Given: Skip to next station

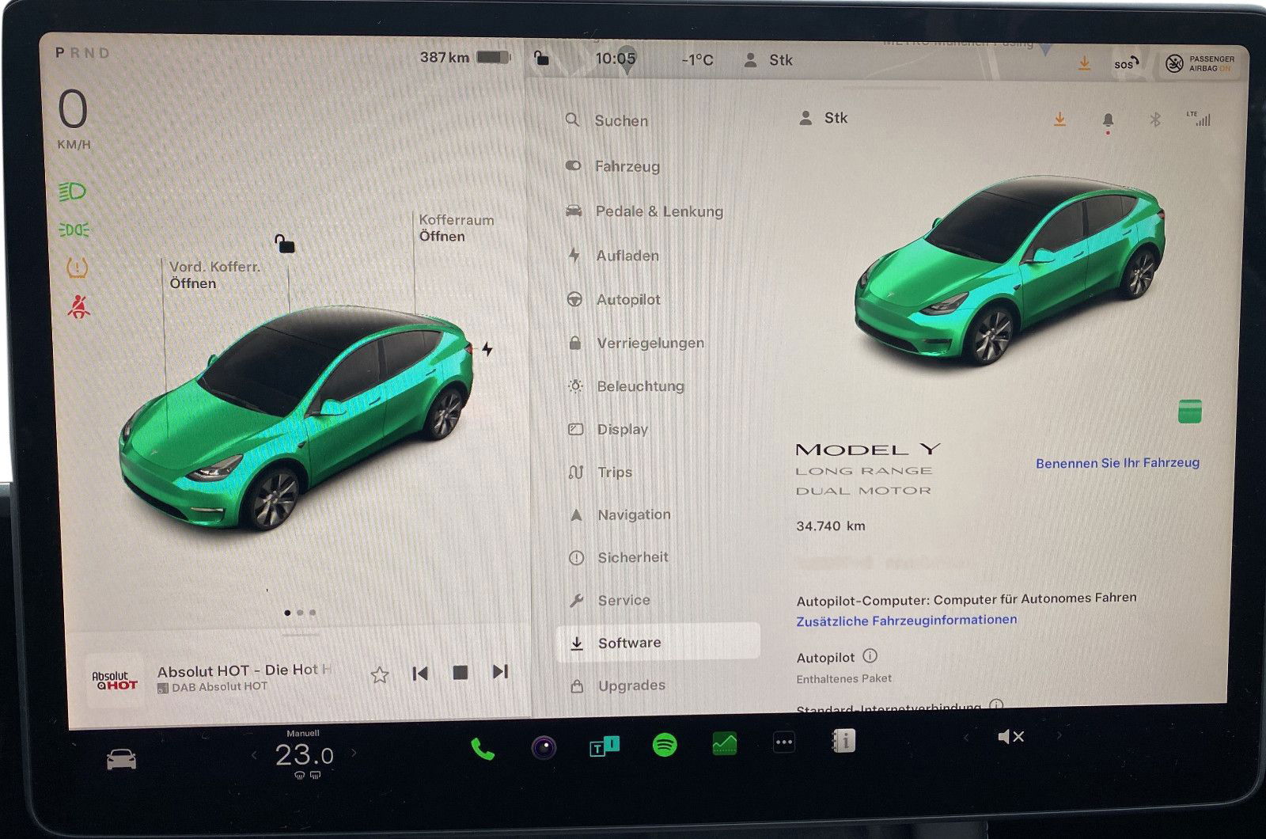Looking at the screenshot, I should (500, 672).
